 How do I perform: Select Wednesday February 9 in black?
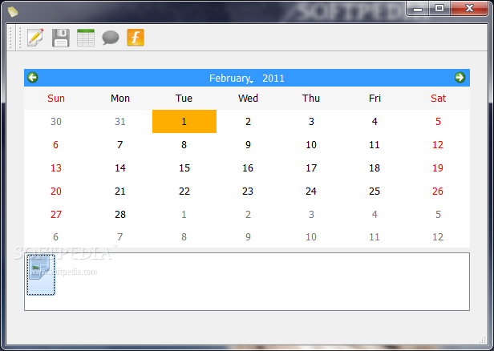click(x=249, y=144)
